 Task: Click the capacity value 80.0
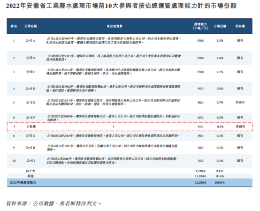[200, 103]
